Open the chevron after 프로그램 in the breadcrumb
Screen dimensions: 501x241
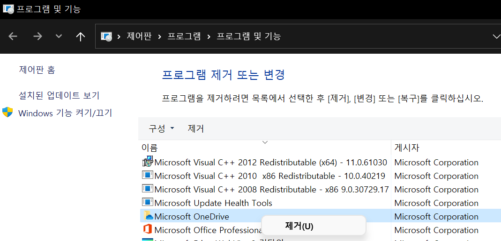pyautogui.click(x=209, y=36)
